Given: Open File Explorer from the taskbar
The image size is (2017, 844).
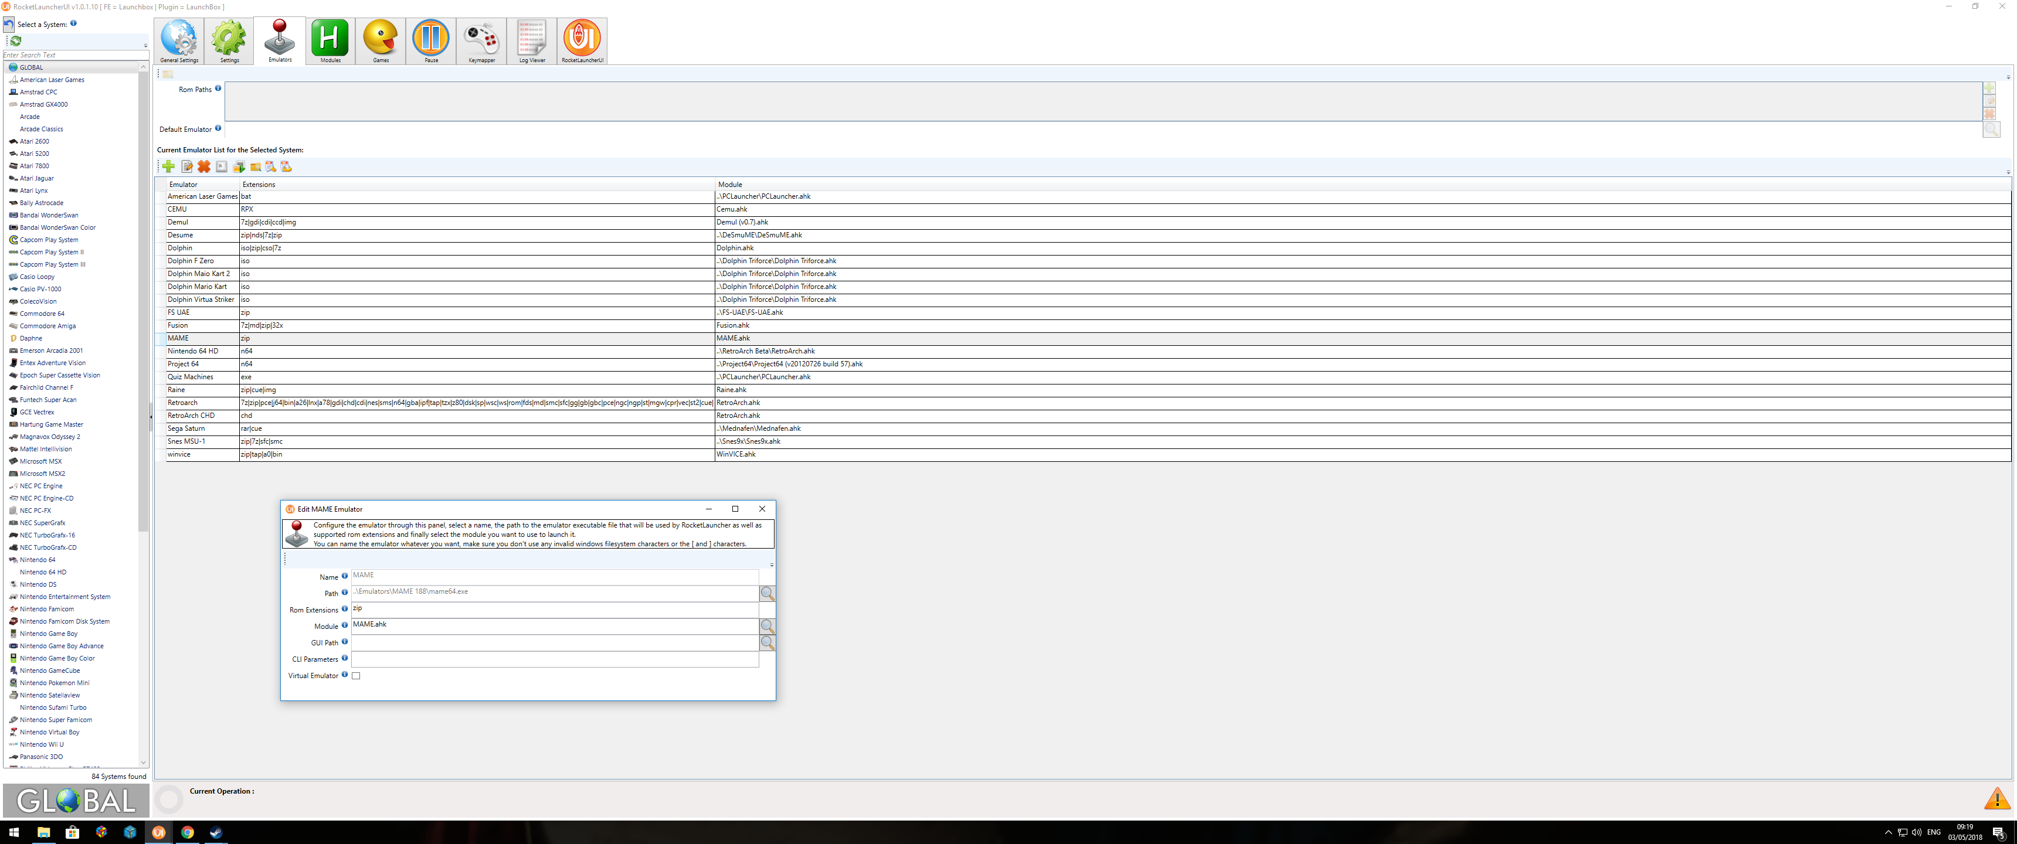Looking at the screenshot, I should point(43,832).
